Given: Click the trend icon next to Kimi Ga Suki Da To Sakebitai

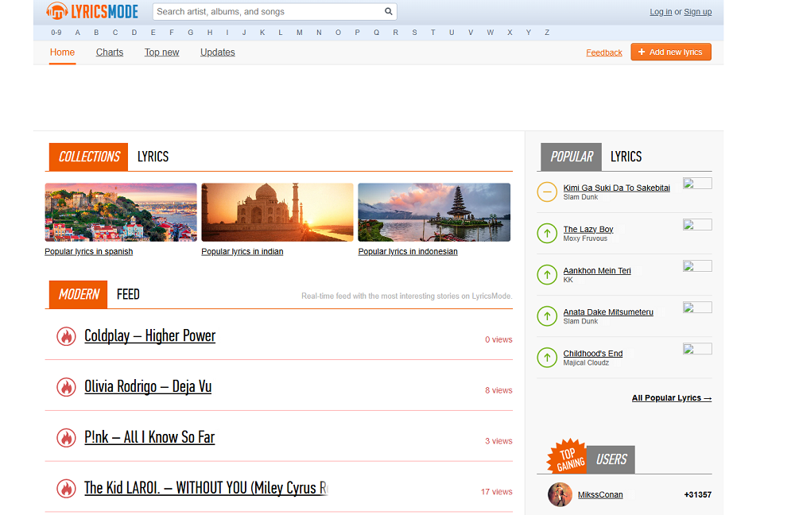Looking at the screenshot, I should [547, 192].
